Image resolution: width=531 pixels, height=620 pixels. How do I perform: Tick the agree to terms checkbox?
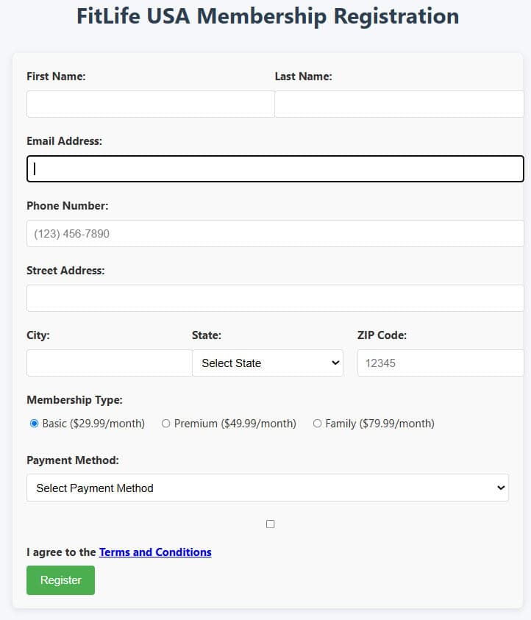[x=271, y=524]
